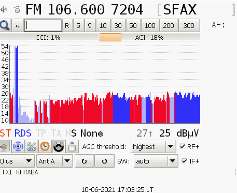Viewport: 237px width, 193px height.
Task: Toggle the RF+ checkbox
Action: click(183, 146)
